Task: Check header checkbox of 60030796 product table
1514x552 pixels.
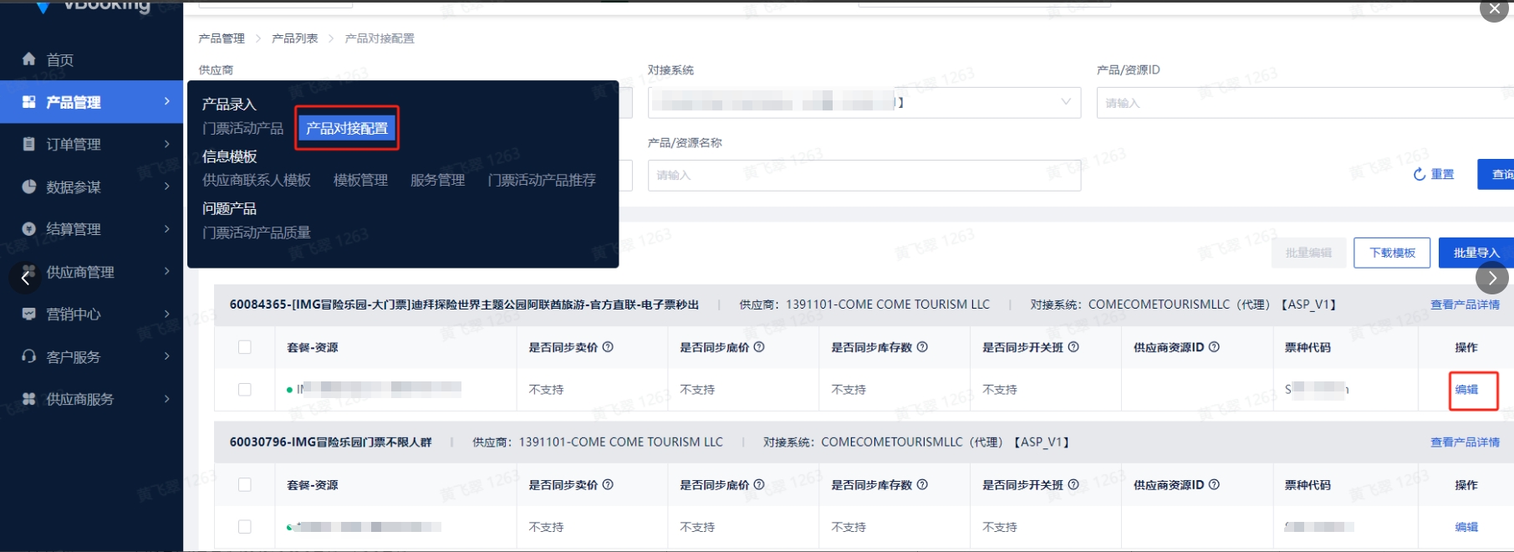Action: [x=245, y=484]
